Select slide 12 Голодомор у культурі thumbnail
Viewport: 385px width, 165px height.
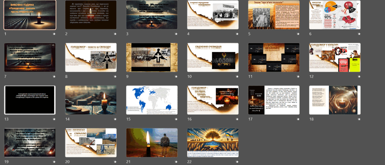coord(335,57)
